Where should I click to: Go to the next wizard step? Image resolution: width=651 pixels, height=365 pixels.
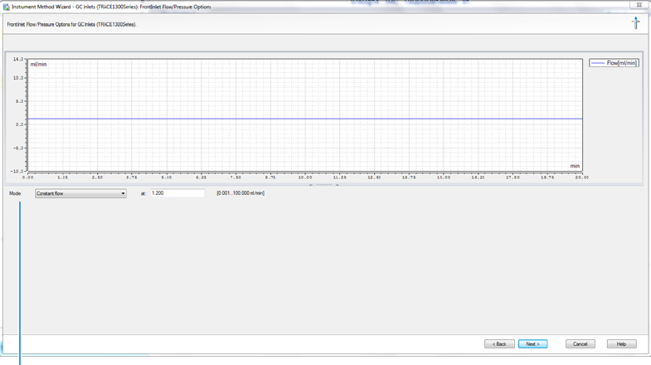pos(532,343)
